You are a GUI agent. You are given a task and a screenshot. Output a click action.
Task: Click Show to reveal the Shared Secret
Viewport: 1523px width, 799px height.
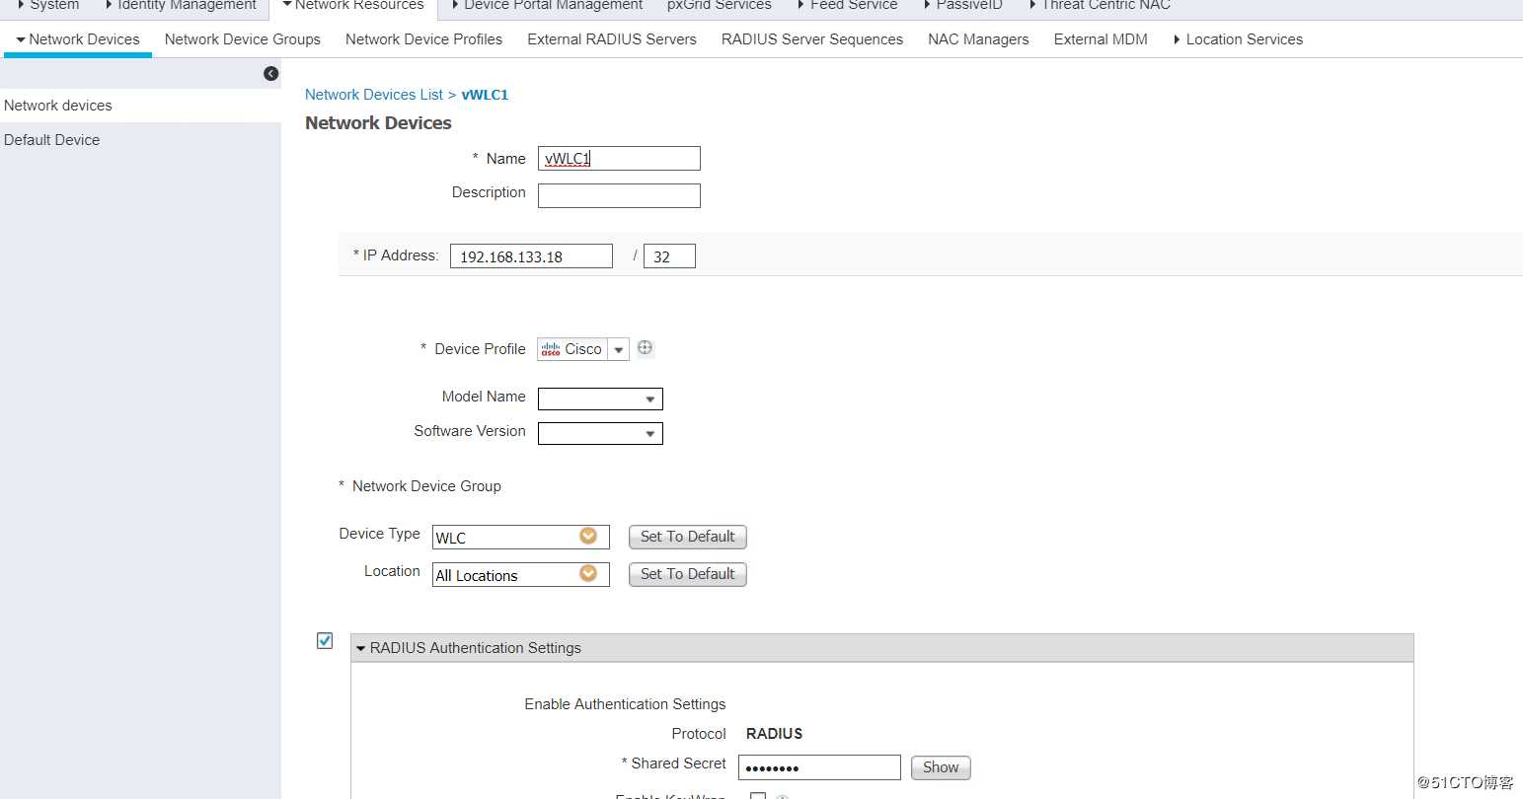[941, 767]
